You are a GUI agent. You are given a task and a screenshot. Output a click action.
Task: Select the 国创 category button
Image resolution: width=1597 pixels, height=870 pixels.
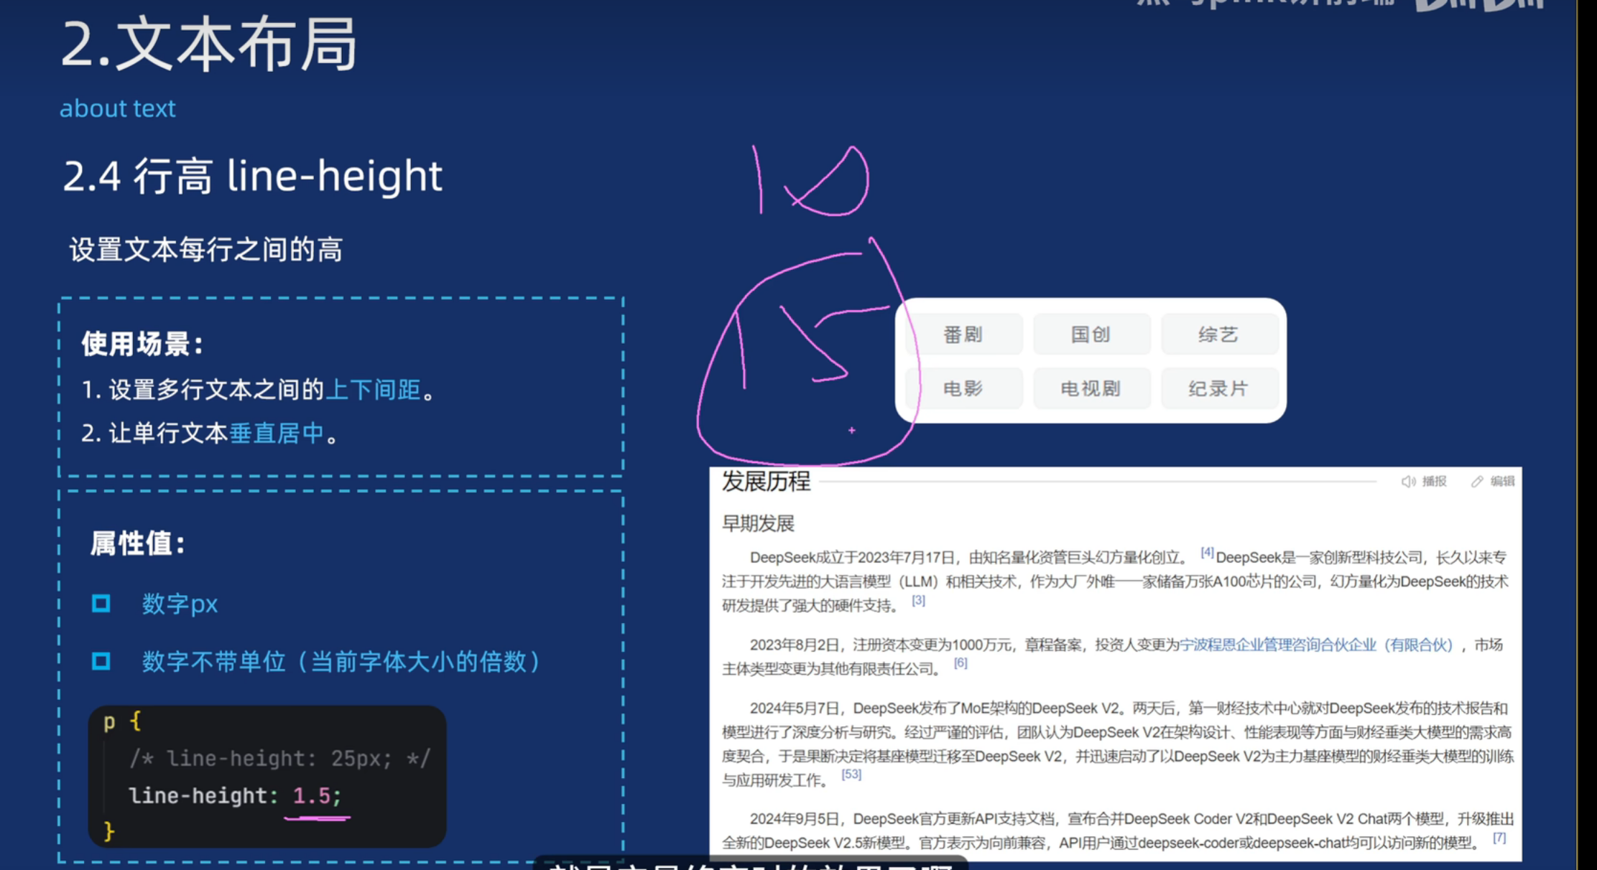pos(1091,335)
